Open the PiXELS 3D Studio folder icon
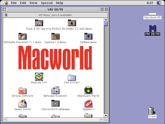 coord(72,23)
